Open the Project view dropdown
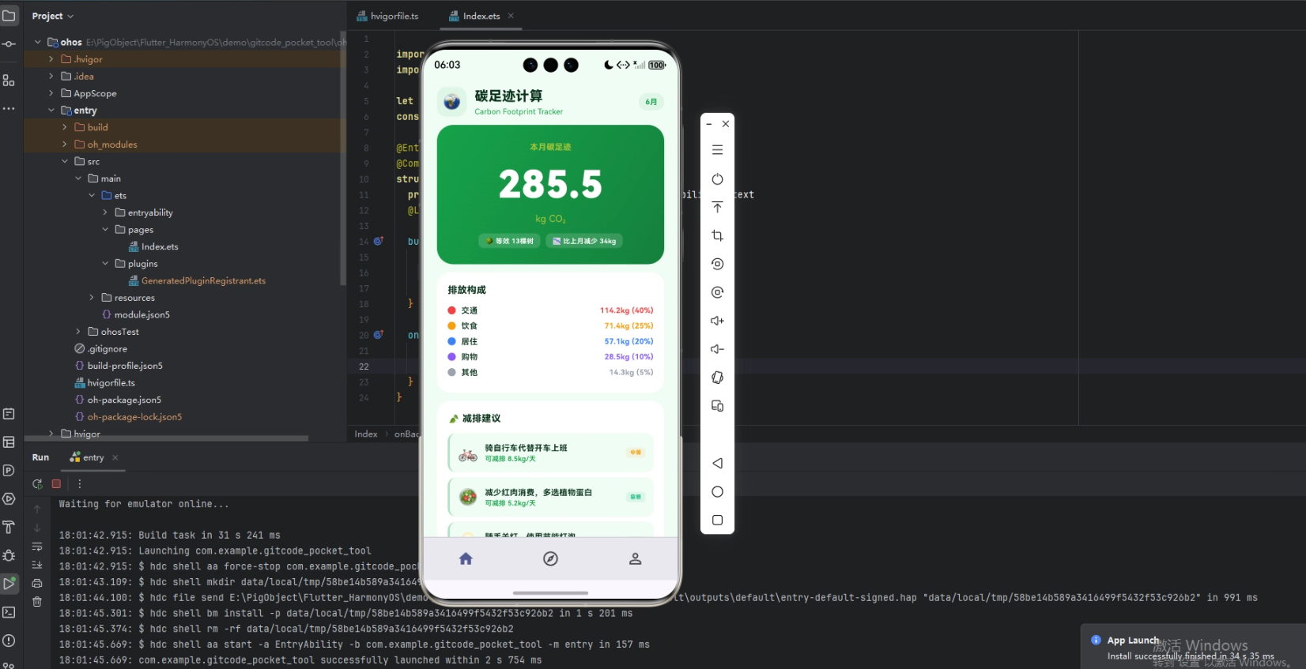The width and height of the screenshot is (1306, 669). click(52, 16)
